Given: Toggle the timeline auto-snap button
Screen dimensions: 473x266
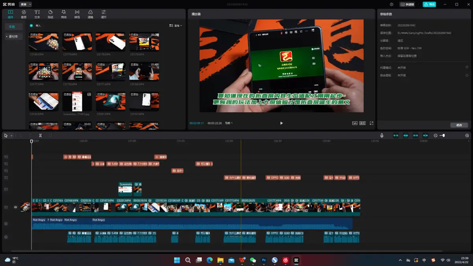Looking at the screenshot, I should pyautogui.click(x=406, y=135).
